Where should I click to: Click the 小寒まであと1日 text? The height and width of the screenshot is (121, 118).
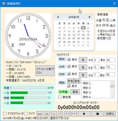tap(106, 35)
